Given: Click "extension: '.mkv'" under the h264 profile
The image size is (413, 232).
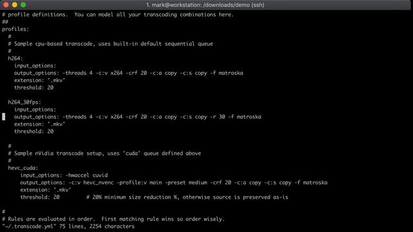Looking at the screenshot, I should (x=39, y=81).
